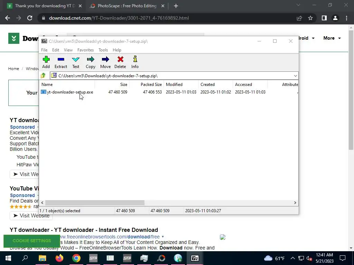354x265 pixels.
Task: Go back in Chrome
Action: 8,18
